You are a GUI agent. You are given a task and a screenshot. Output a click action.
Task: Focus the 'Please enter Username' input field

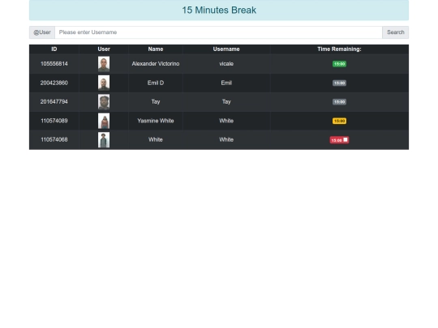click(218, 32)
